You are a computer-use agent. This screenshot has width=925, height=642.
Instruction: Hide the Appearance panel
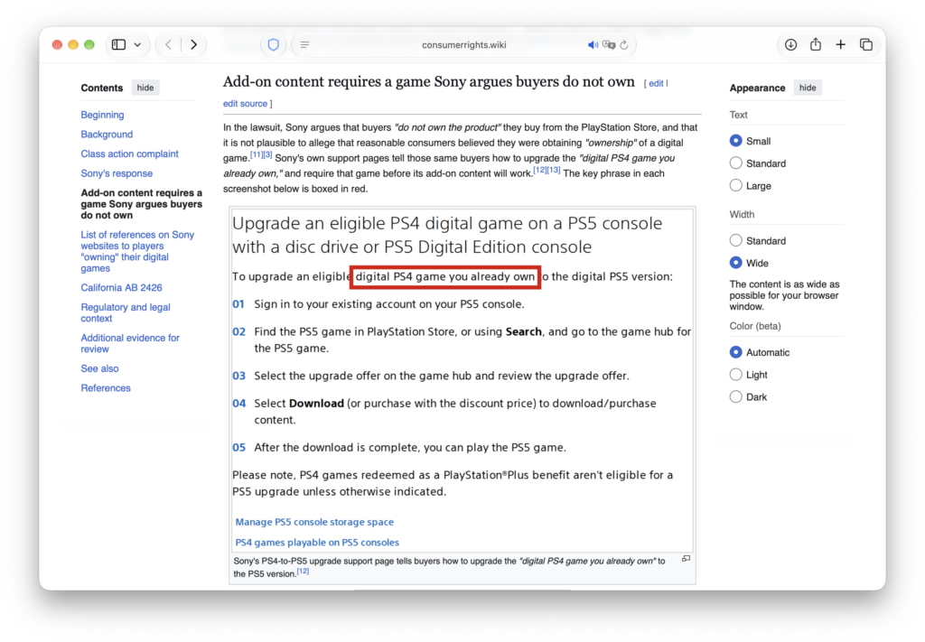[807, 88]
